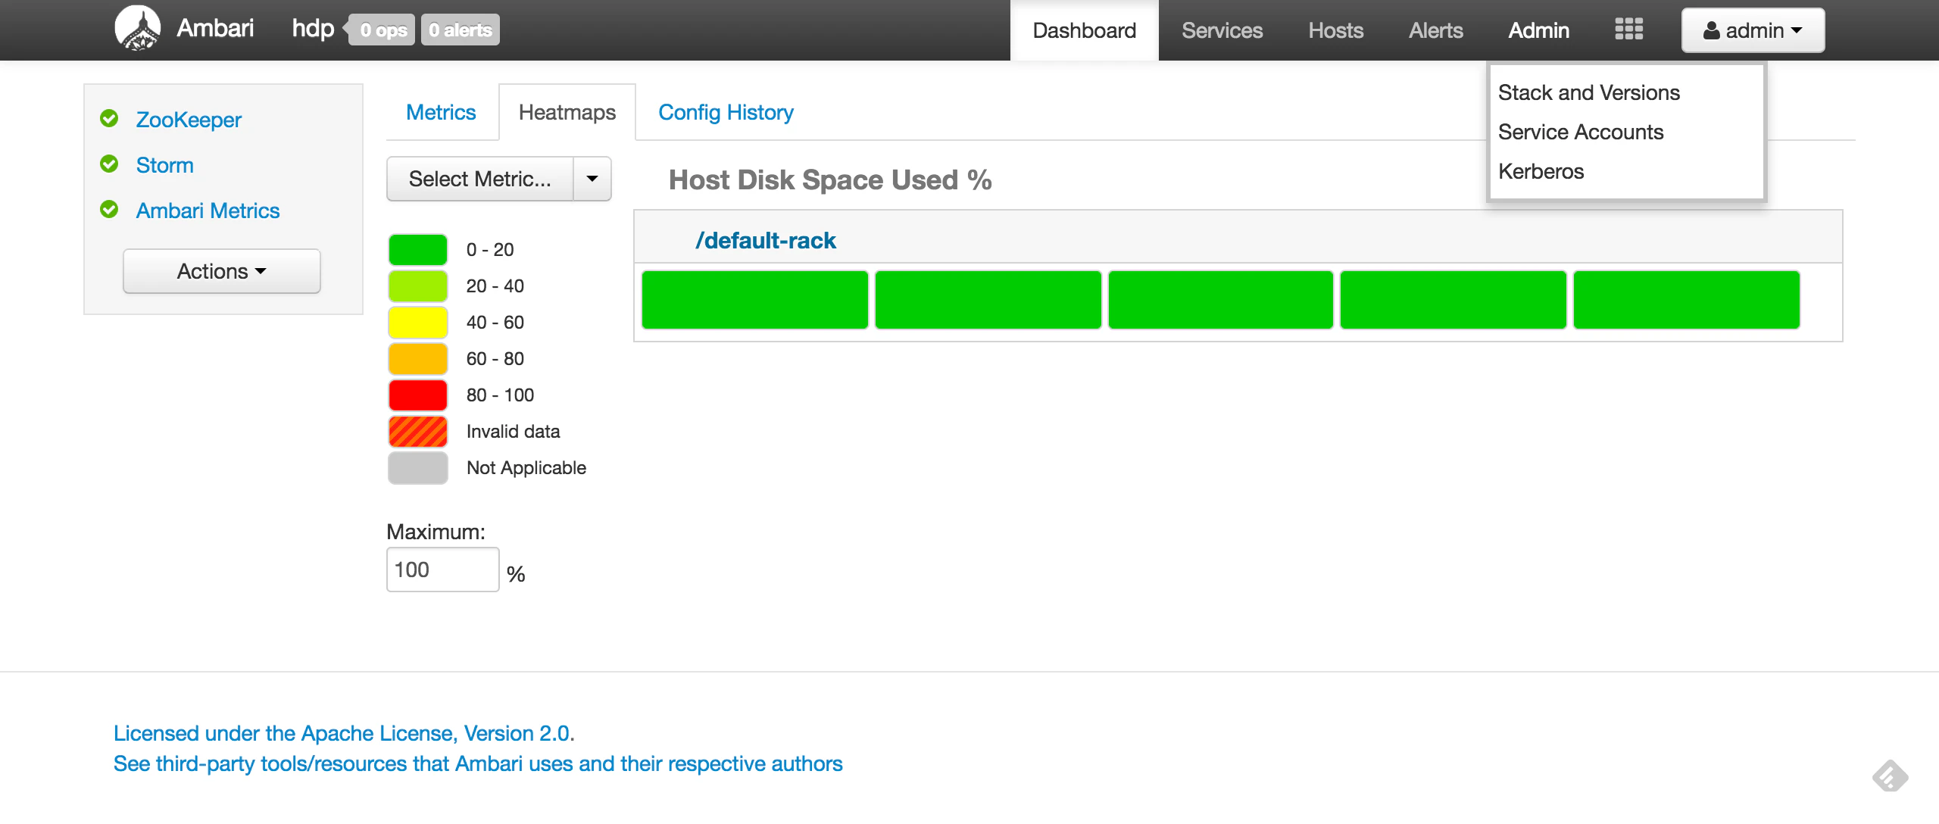Click the 80 - 100 red legend swatch

(417, 395)
